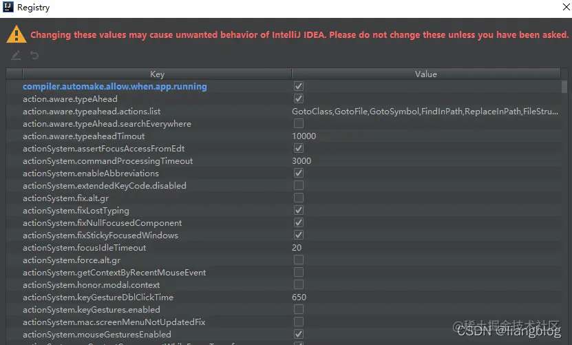
Task: Toggle actionSystem.fixStickyFocusedWindows checkbox
Action: 299,235
